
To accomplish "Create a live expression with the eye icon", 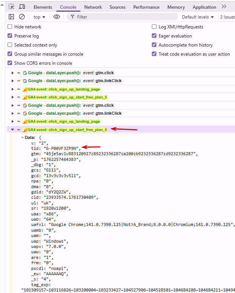I will click(57, 17).
